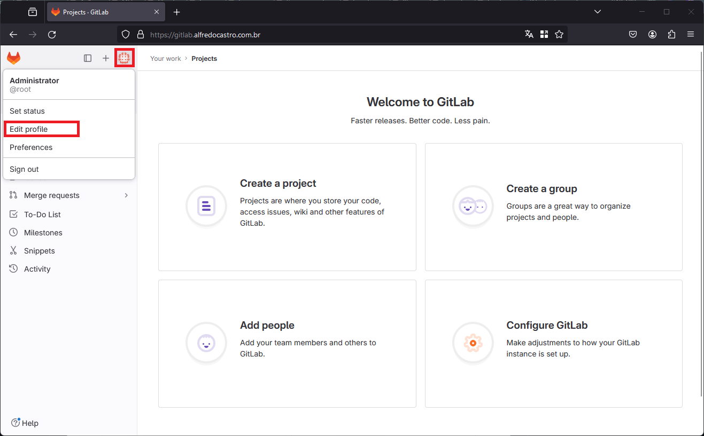Click the site lock icon
Viewport: 704px width, 436px height.
click(x=141, y=35)
